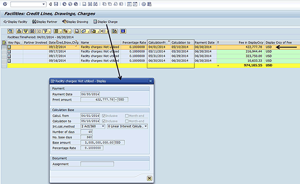Click the green Enter checkmark icon

click(5, 4)
